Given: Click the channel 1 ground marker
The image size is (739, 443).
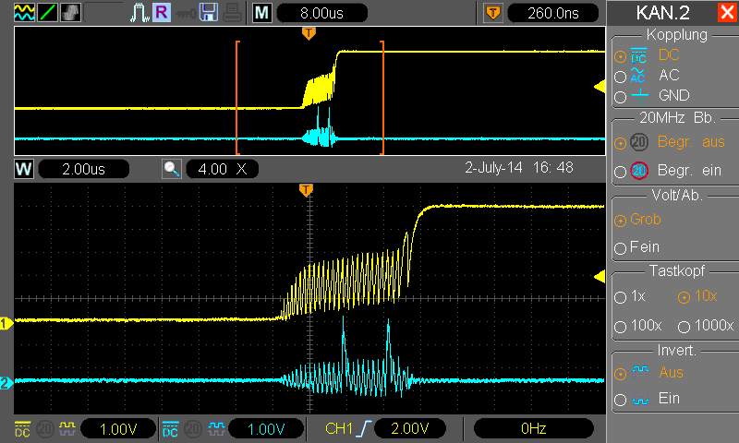Looking at the screenshot, I should coord(6,323).
